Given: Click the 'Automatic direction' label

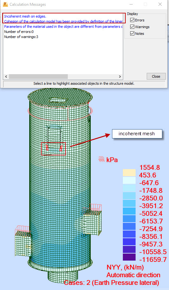Looking at the screenshot, I should pos(133,275).
